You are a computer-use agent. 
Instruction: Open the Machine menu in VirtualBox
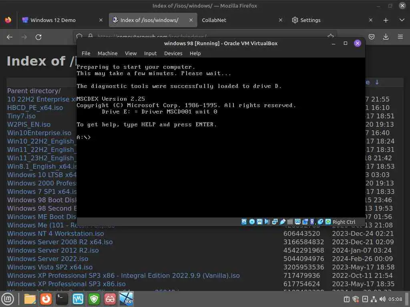click(x=107, y=53)
